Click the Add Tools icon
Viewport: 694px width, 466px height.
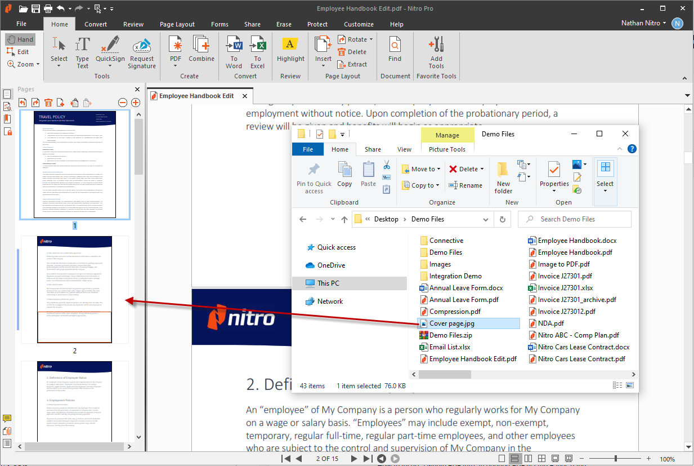[x=436, y=45]
